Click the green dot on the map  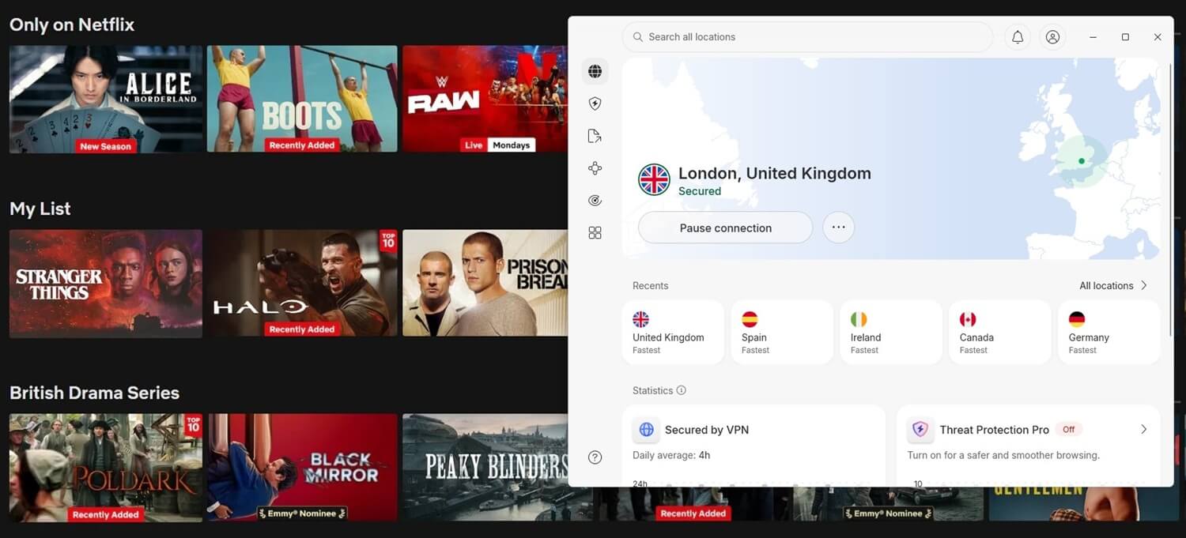(x=1081, y=161)
